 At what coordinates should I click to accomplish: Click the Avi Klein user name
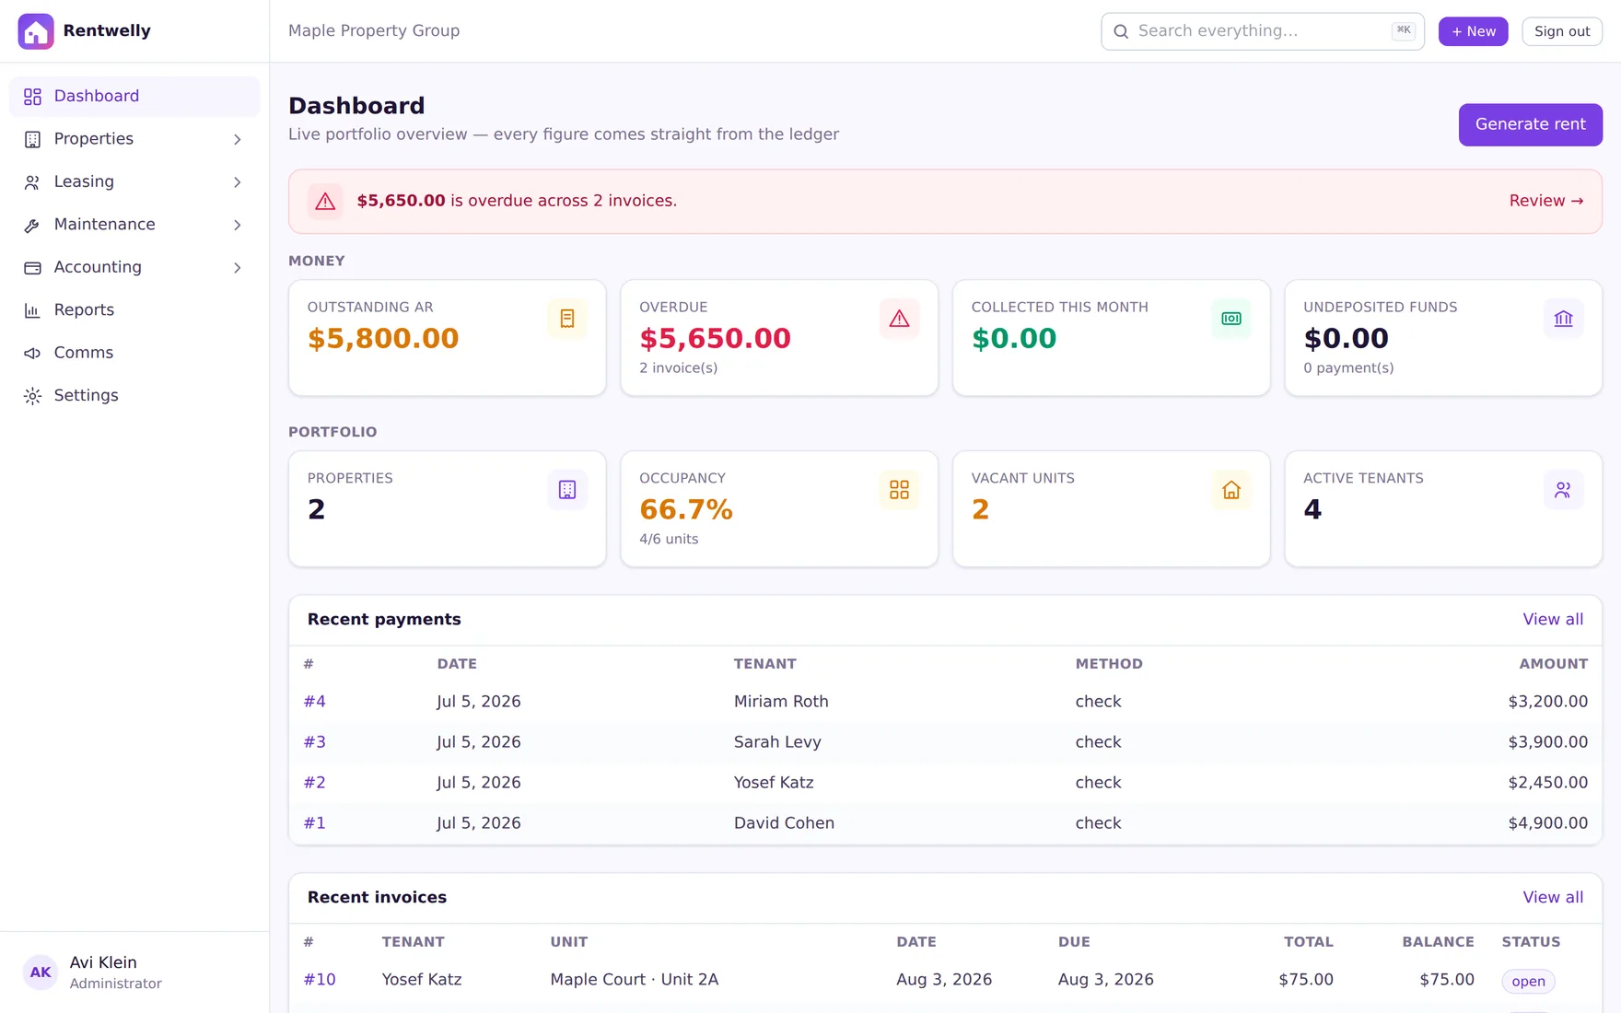click(x=103, y=962)
